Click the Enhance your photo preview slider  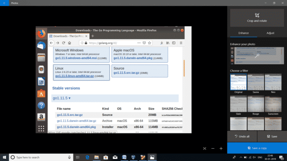tap(257, 56)
